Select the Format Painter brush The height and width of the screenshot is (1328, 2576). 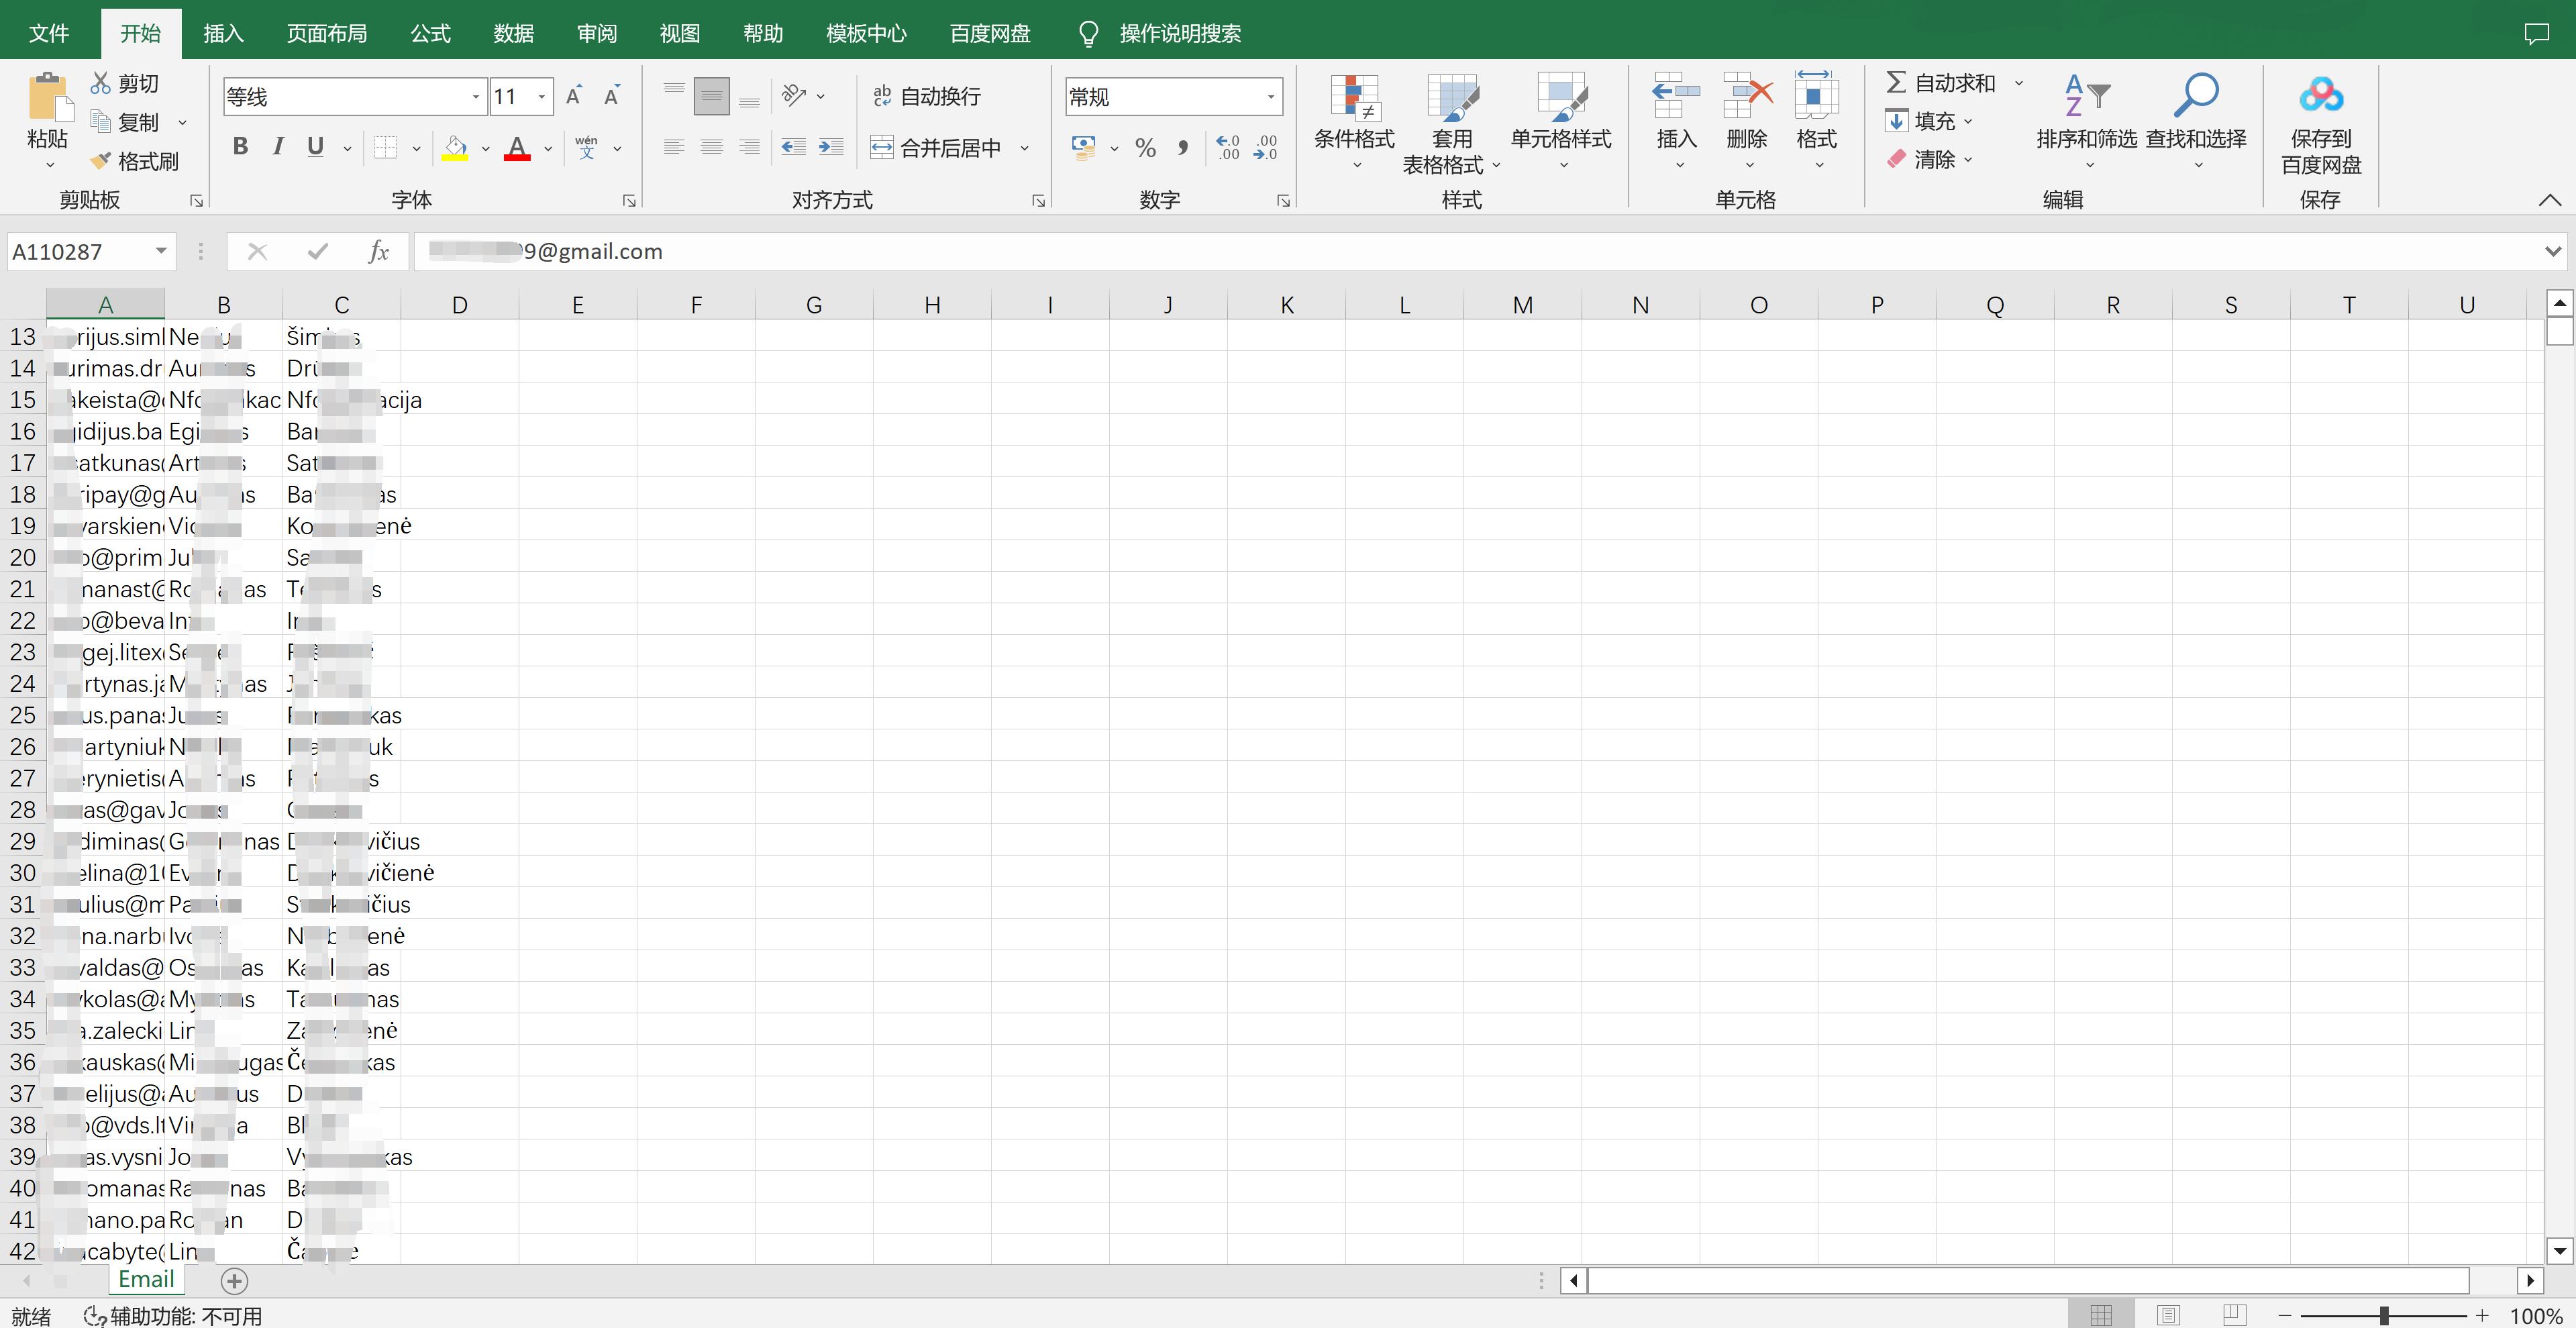(x=100, y=161)
